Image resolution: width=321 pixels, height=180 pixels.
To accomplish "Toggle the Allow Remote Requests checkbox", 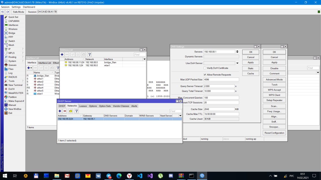I will click(205, 75).
